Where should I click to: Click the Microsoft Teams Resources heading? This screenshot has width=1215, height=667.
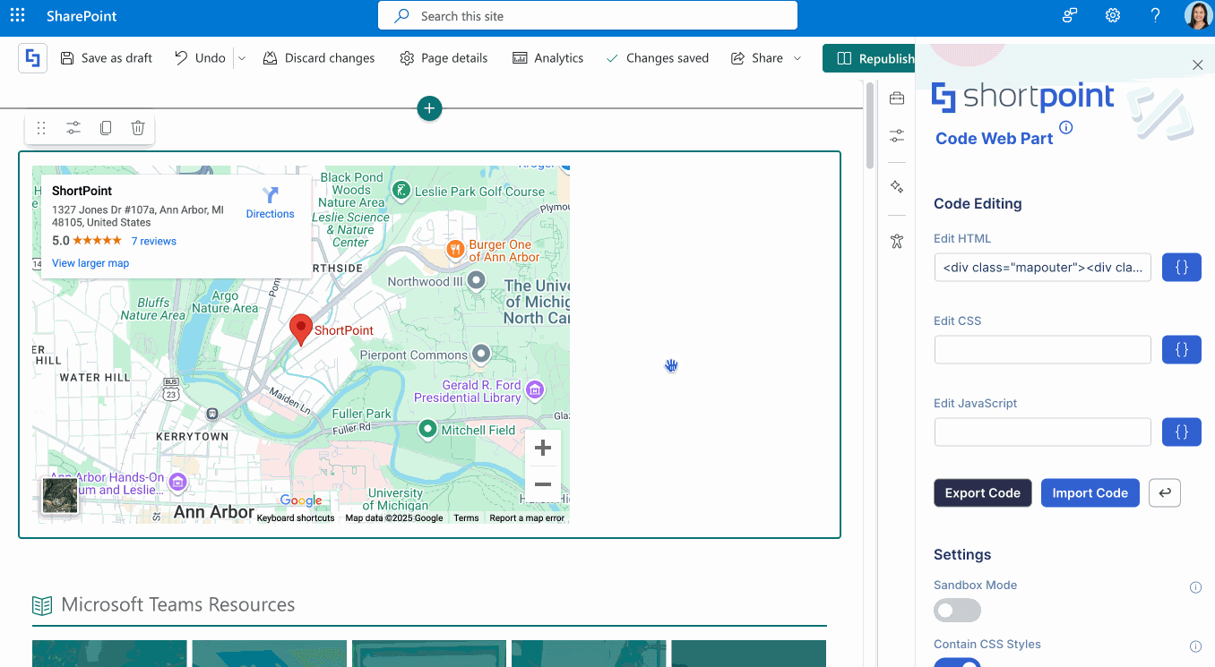tap(178, 605)
